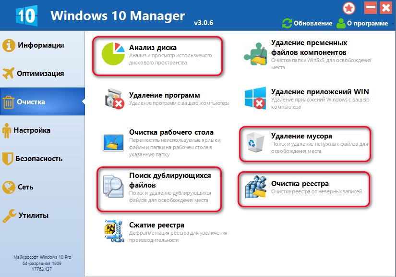
Task: Open the Удаление мусора text link
Action: pyautogui.click(x=301, y=136)
